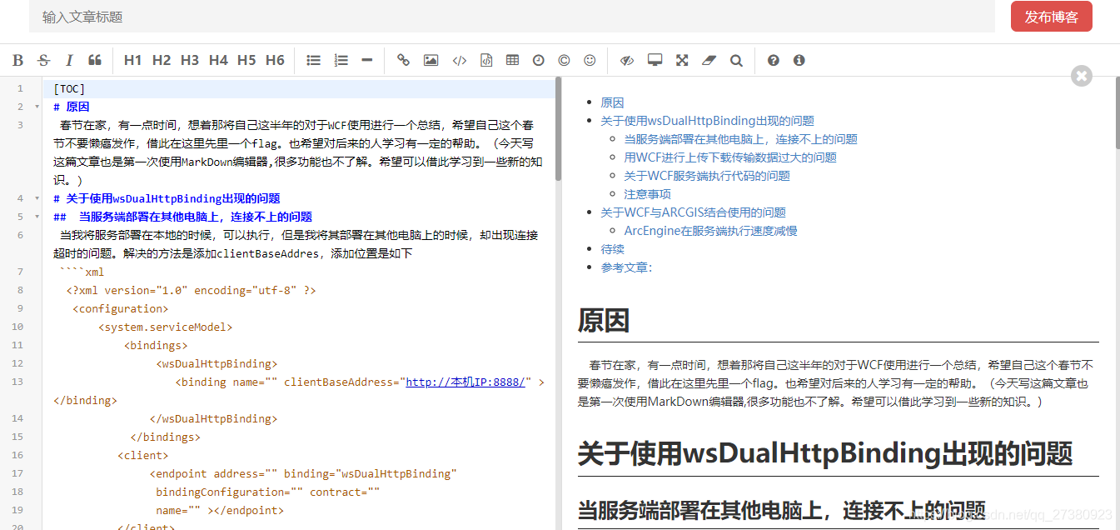Click the article title input field

click(512, 17)
